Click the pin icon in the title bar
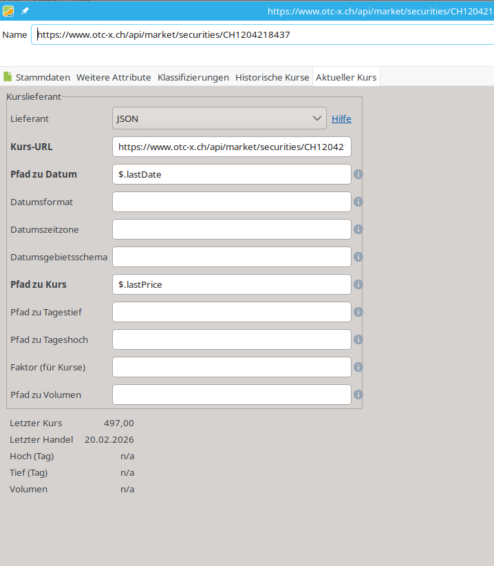494x566 pixels. point(25,11)
